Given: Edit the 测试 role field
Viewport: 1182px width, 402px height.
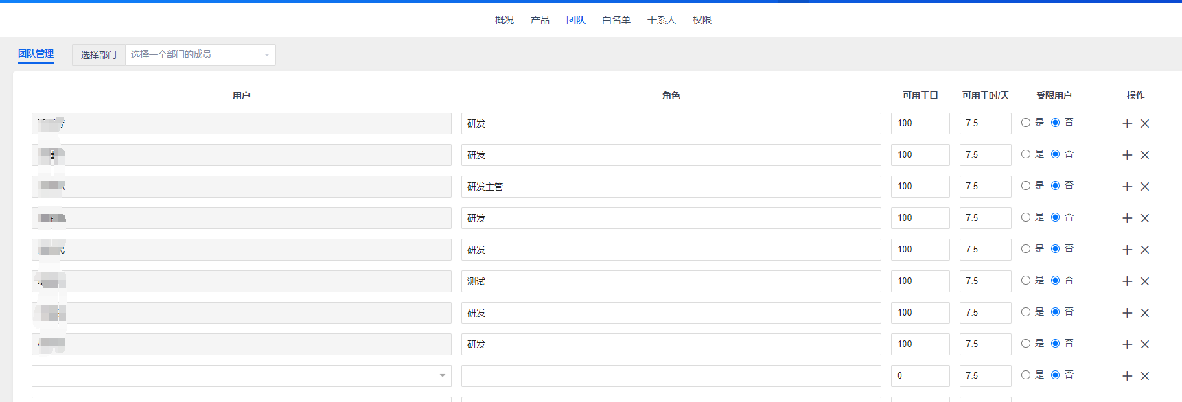Looking at the screenshot, I should pyautogui.click(x=671, y=281).
